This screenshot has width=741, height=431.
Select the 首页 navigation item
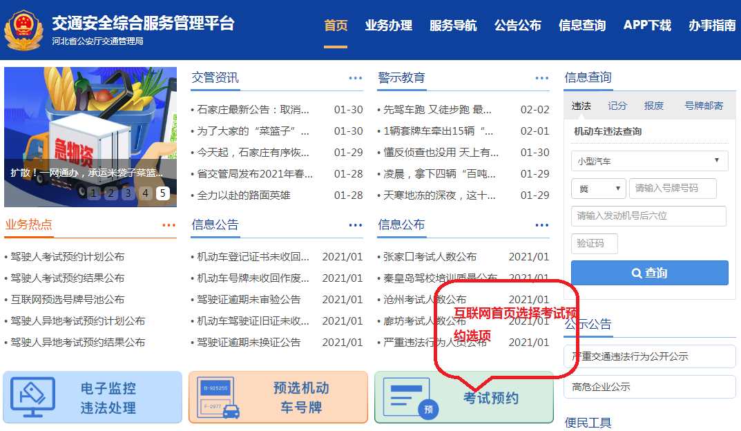point(336,25)
